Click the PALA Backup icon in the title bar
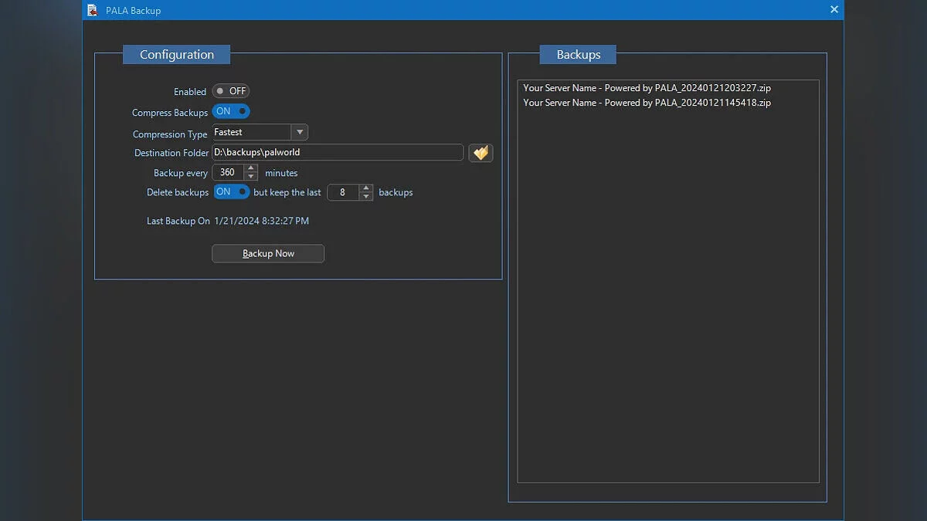 click(x=92, y=10)
